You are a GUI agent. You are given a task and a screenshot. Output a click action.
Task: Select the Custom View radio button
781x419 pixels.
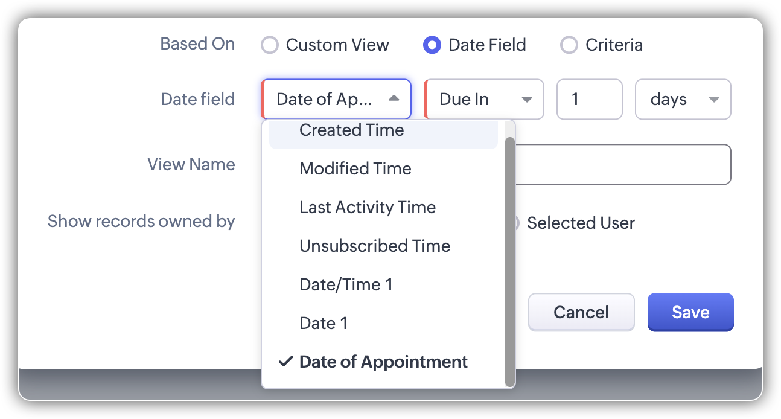(x=269, y=45)
